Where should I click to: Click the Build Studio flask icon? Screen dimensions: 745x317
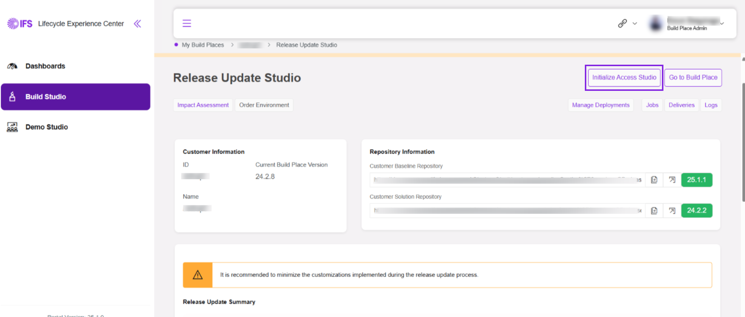(x=12, y=97)
